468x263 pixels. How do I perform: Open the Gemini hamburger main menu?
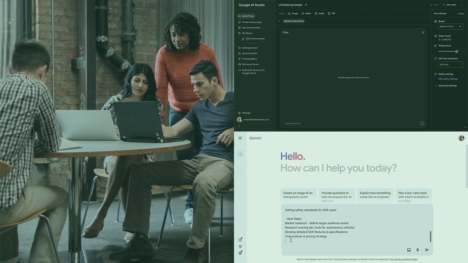[240, 138]
